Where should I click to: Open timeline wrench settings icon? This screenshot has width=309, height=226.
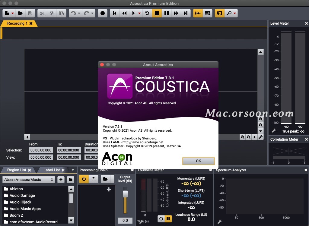click(x=260, y=137)
